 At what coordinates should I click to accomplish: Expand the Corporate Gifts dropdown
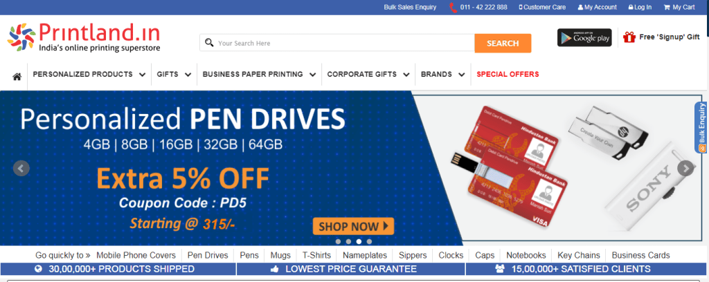click(x=368, y=75)
